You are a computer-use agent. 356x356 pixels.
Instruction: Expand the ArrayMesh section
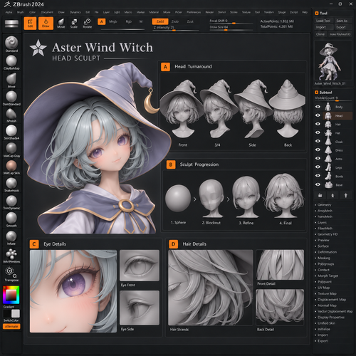pos(325,211)
